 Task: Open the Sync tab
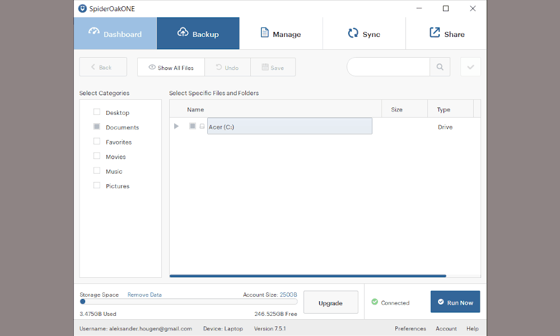[365, 33]
